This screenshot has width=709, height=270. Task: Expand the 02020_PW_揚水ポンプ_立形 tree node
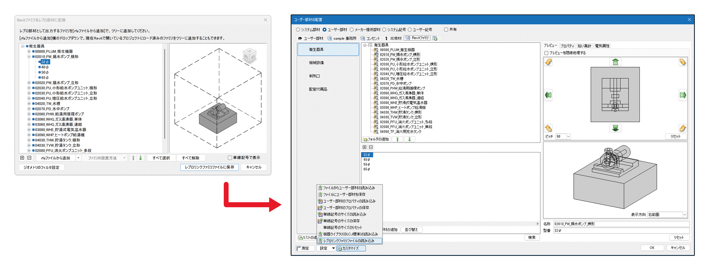click(29, 83)
